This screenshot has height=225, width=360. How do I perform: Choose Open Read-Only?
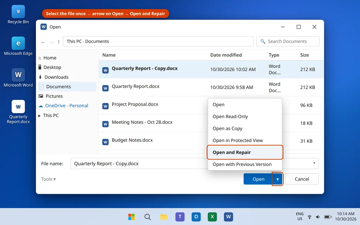point(245,116)
